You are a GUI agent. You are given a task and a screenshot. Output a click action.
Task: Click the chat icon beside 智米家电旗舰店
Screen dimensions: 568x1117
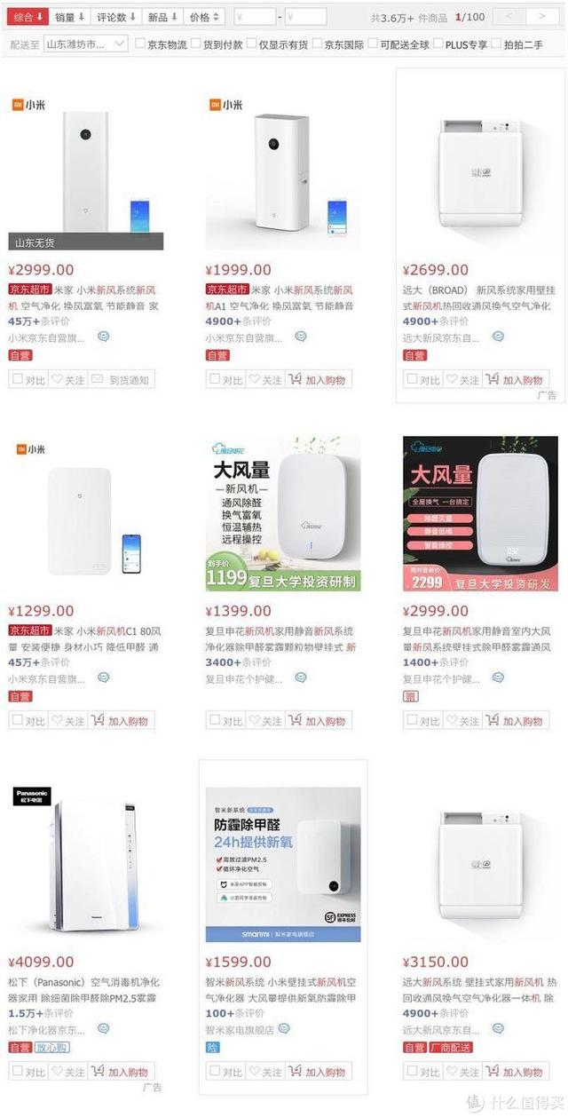pos(284,1028)
